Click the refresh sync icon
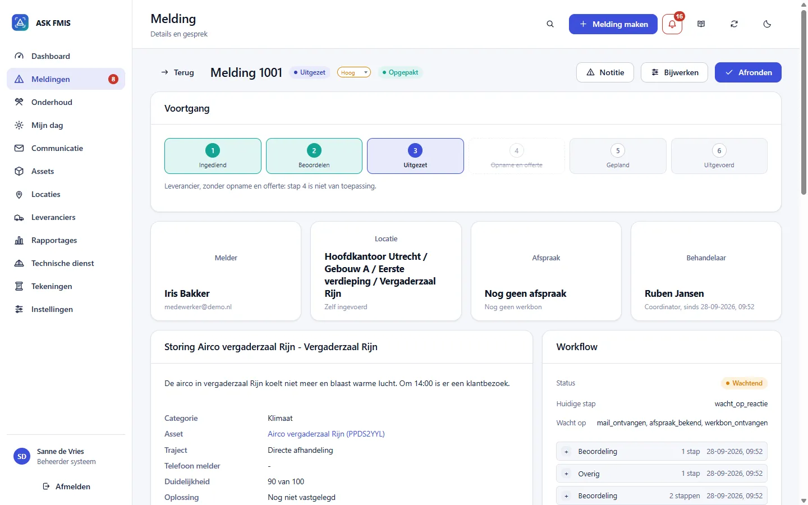The image size is (808, 505). tap(734, 24)
